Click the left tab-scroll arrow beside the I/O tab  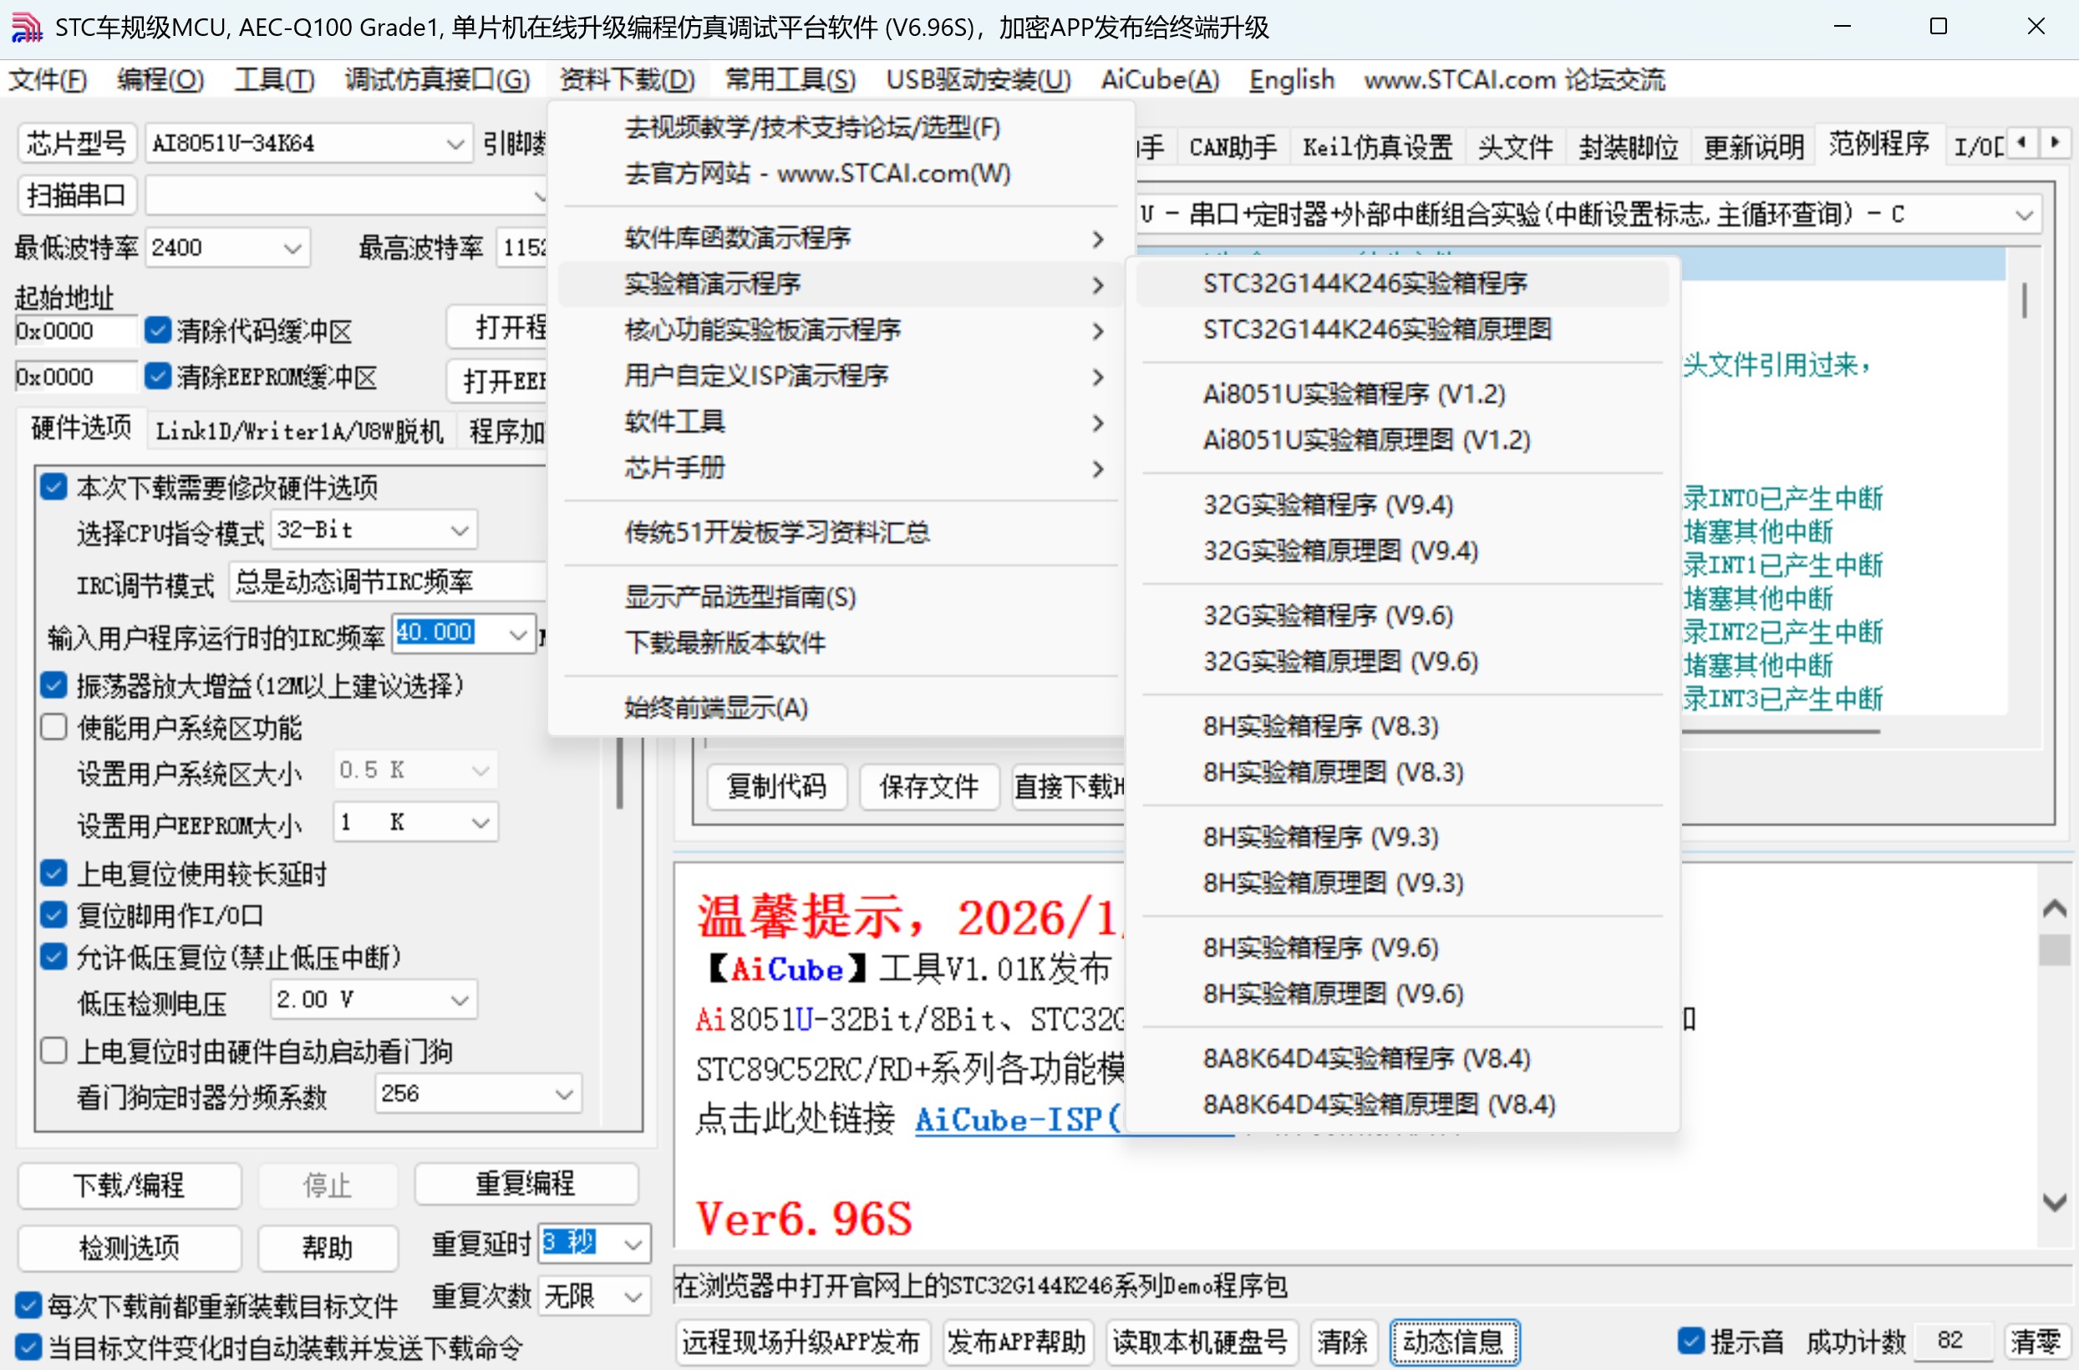pos(2023,142)
